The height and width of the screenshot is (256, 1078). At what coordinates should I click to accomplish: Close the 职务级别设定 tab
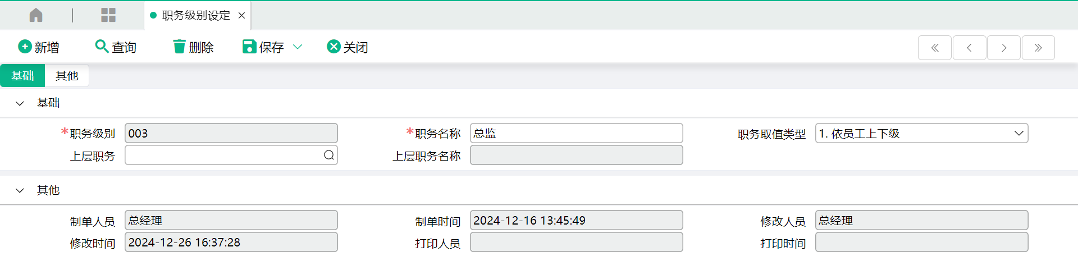pos(242,16)
